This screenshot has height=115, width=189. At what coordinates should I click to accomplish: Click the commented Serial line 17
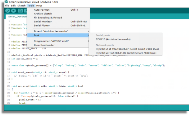coord(51,76)
